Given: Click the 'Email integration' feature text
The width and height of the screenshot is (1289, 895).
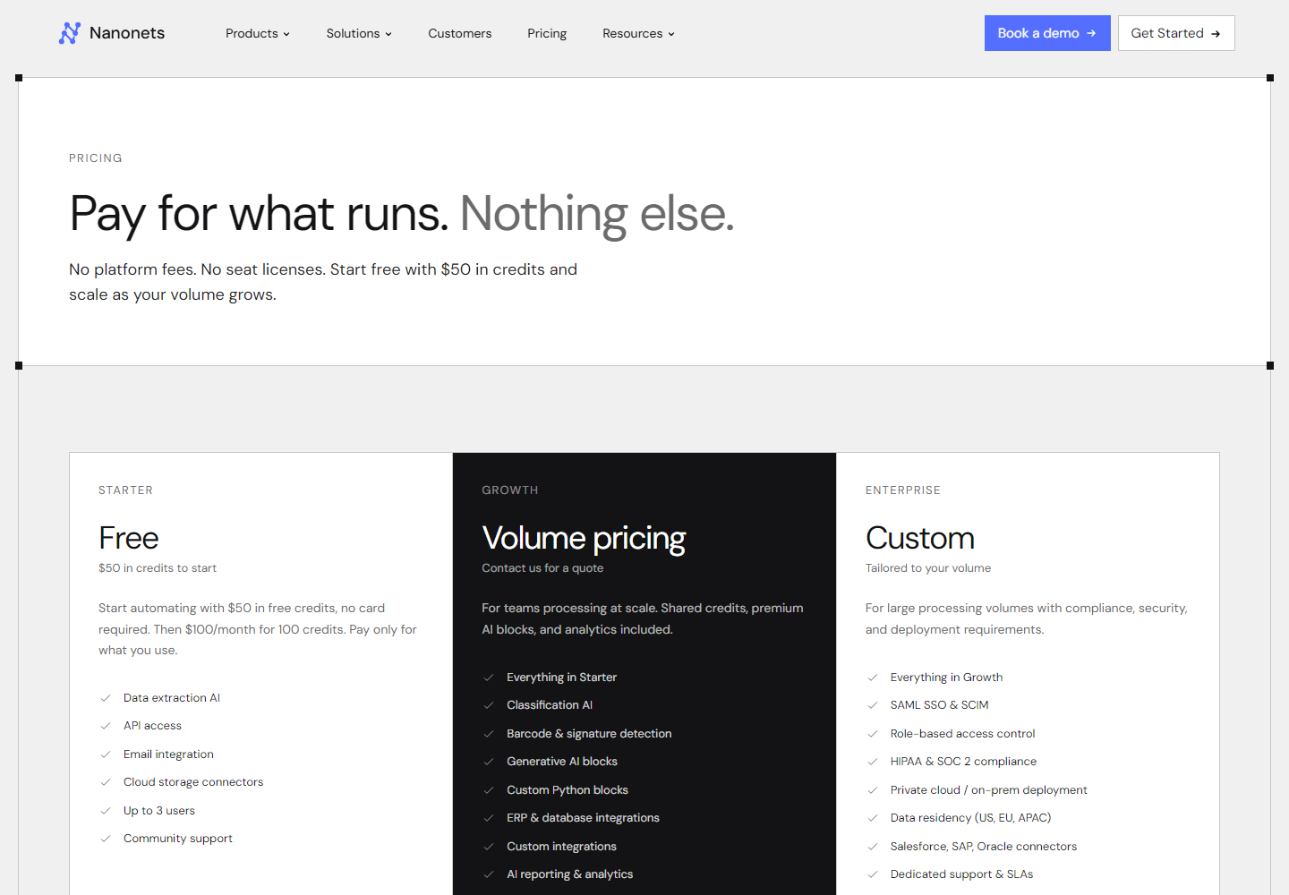Looking at the screenshot, I should tap(168, 754).
